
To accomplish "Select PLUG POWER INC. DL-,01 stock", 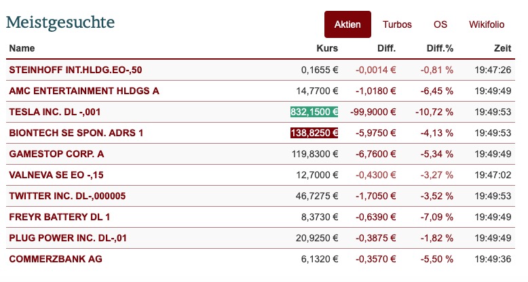I will [68, 238].
